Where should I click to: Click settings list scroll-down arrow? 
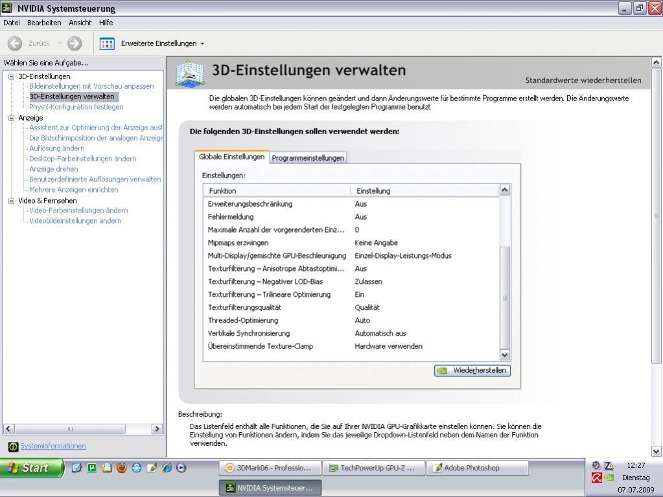pos(504,355)
